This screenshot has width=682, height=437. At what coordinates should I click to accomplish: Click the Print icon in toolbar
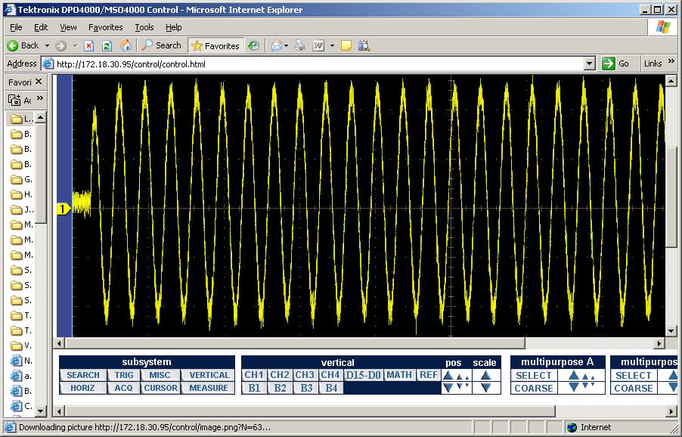tap(300, 45)
